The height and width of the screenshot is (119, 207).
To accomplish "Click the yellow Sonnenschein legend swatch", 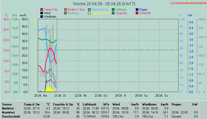I will (90, 13).
